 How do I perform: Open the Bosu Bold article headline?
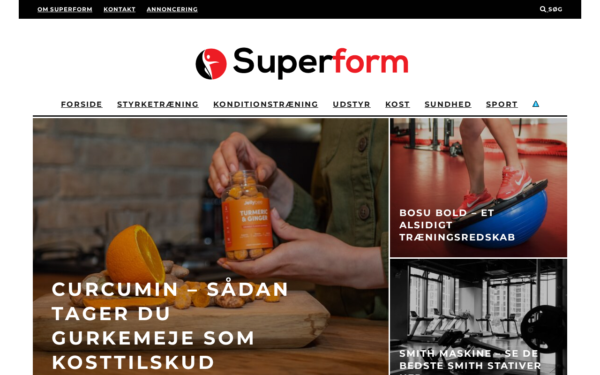coord(457,225)
